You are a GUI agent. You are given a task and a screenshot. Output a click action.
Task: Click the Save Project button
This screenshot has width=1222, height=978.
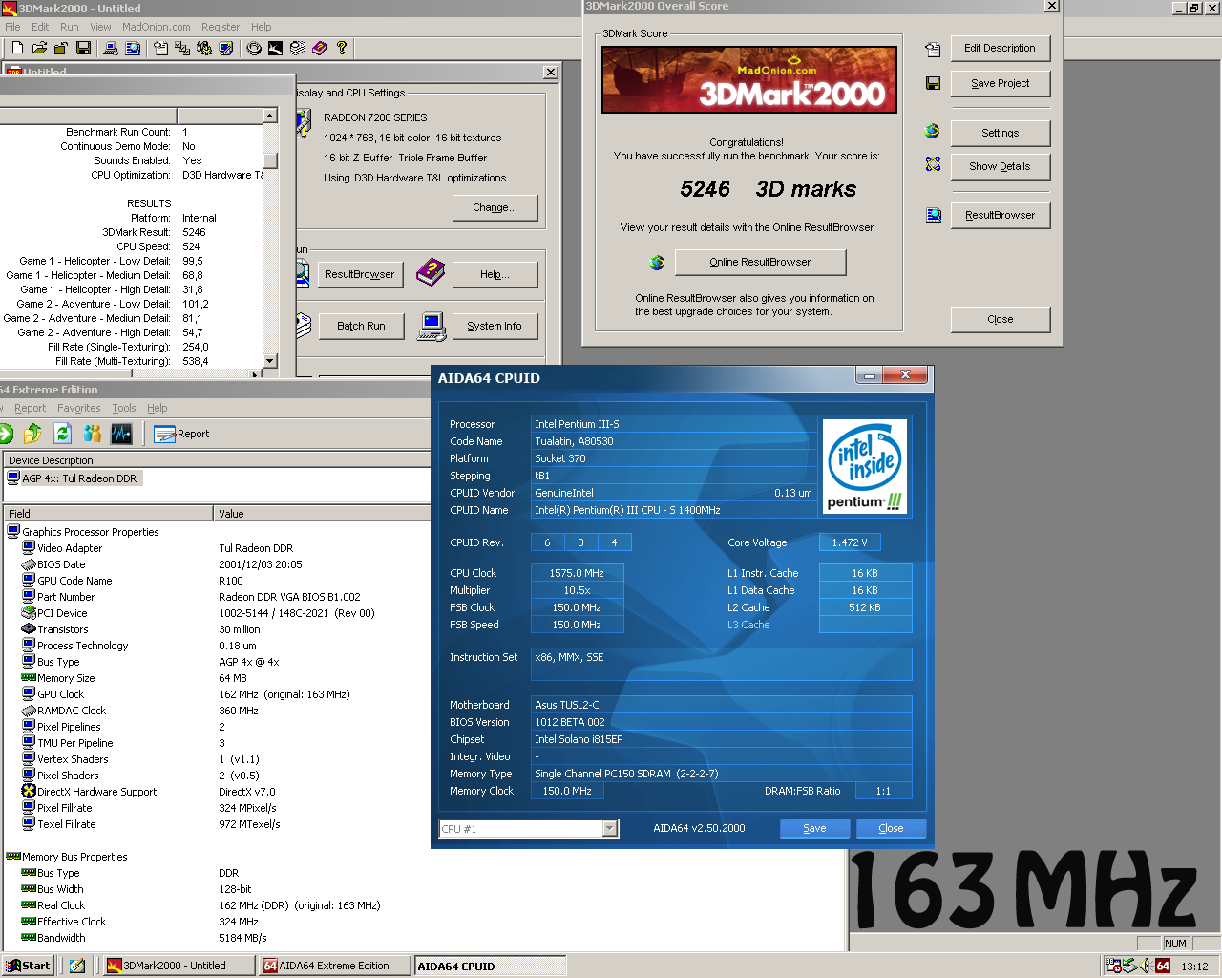pyautogui.click(x=1000, y=83)
